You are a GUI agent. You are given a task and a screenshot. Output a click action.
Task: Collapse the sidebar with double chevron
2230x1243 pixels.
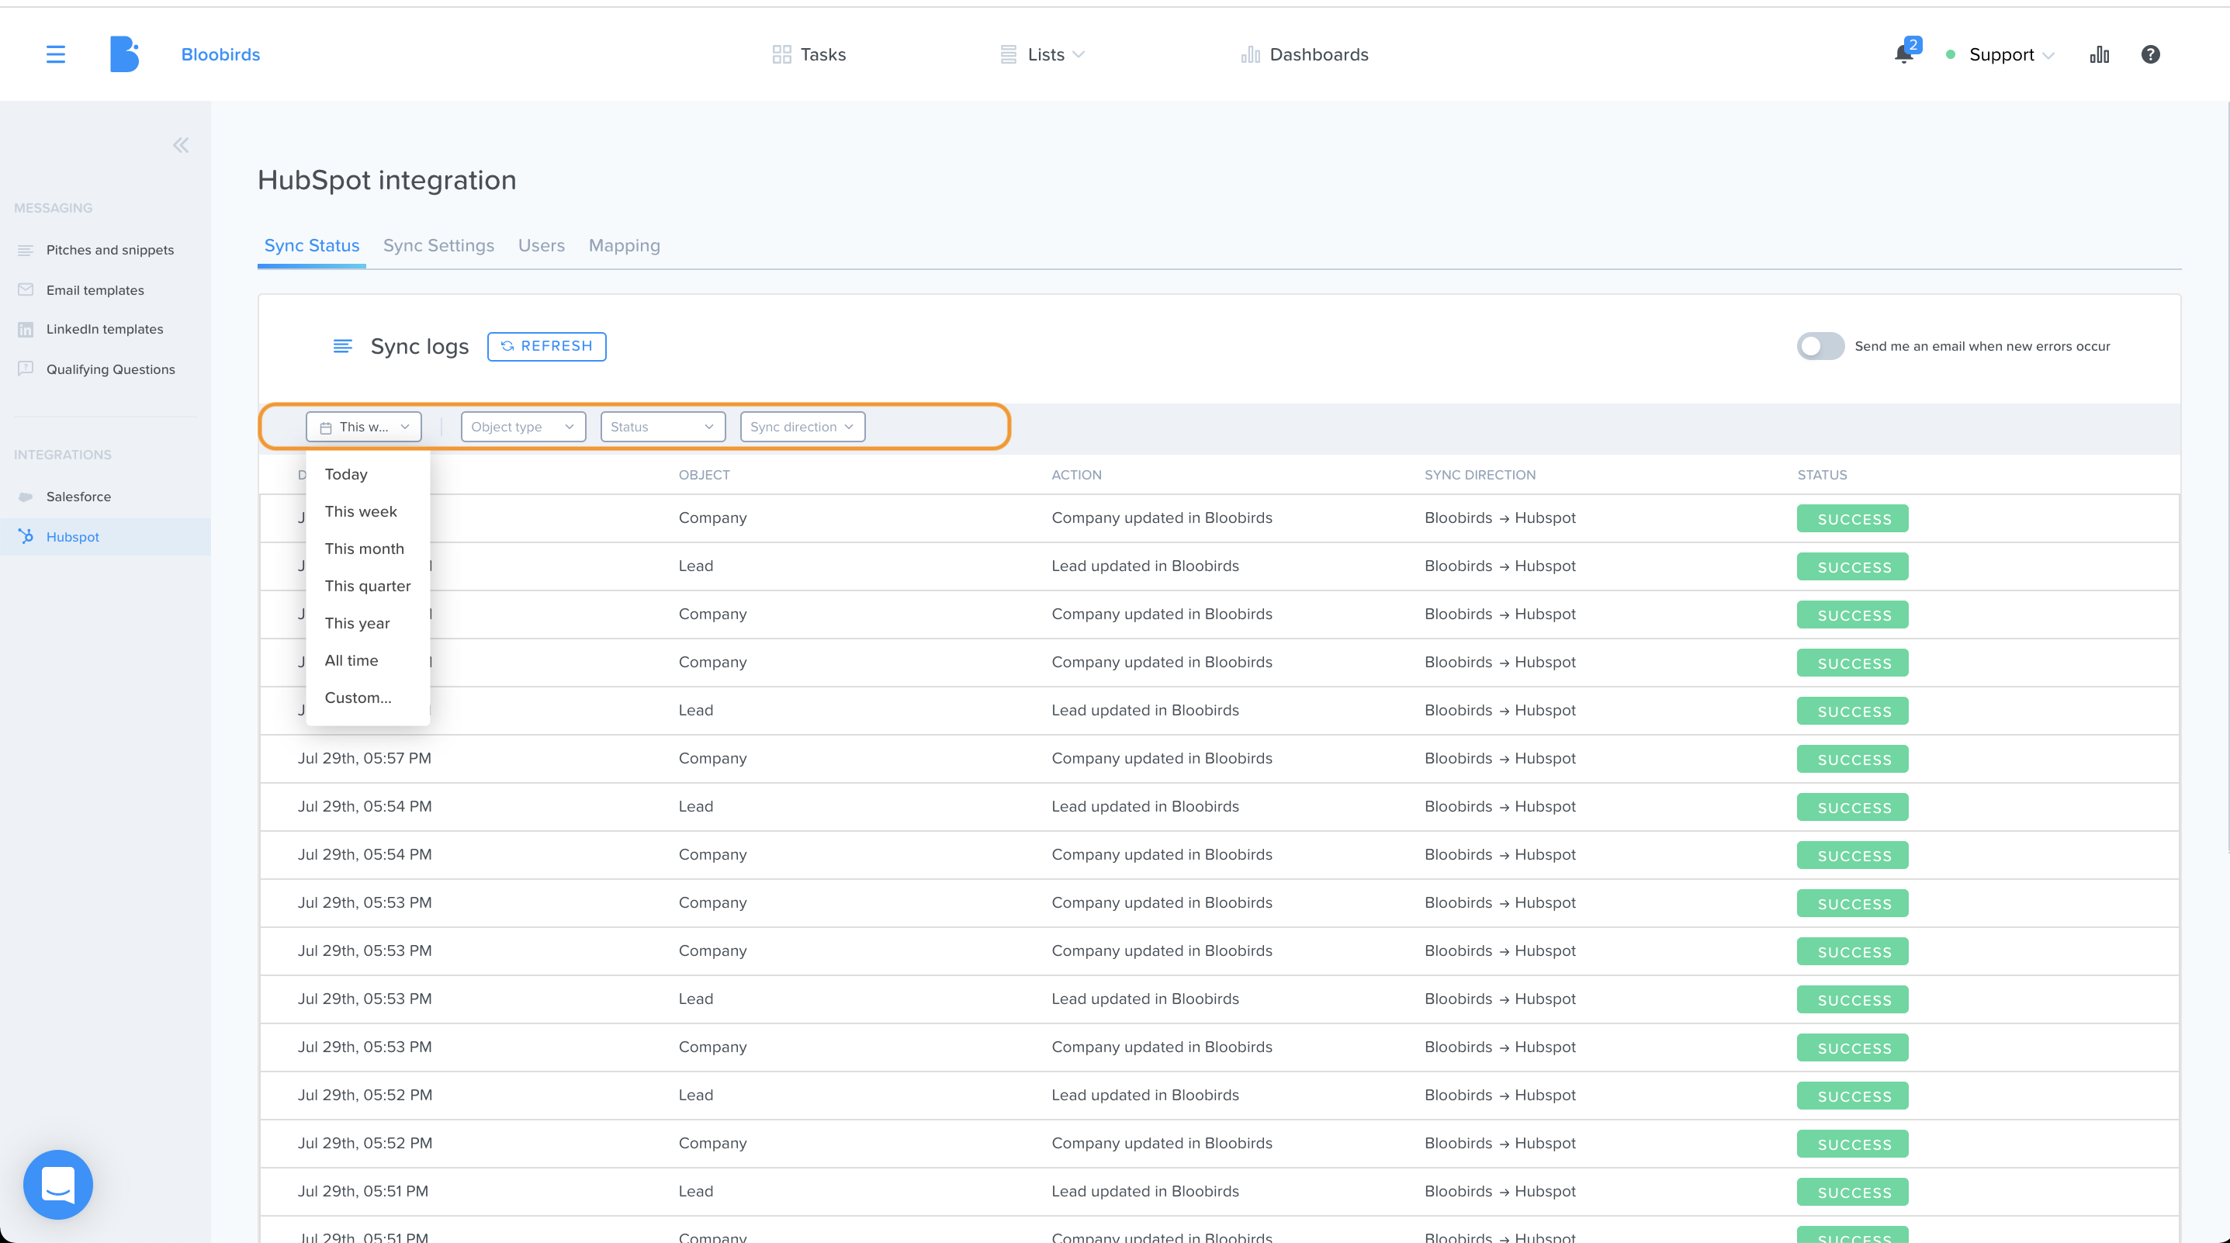pos(181,145)
